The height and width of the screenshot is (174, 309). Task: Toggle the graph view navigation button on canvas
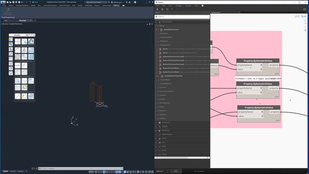pyautogui.click(x=304, y=16)
